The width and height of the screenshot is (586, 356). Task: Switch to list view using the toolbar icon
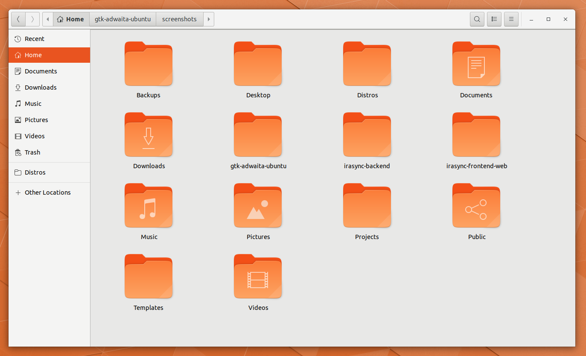point(494,19)
